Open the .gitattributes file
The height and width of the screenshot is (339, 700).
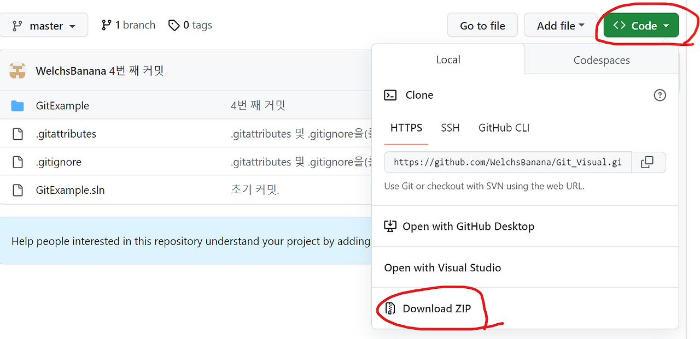(66, 134)
